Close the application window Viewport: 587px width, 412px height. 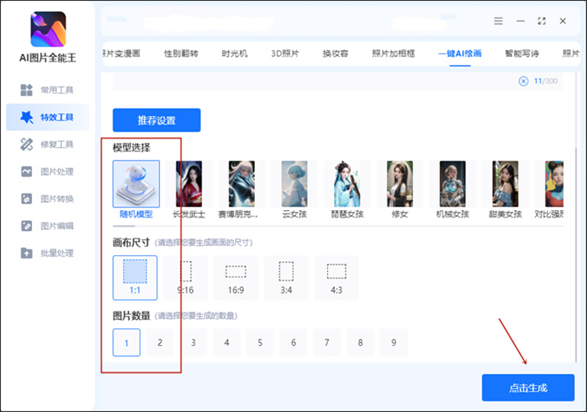point(563,21)
